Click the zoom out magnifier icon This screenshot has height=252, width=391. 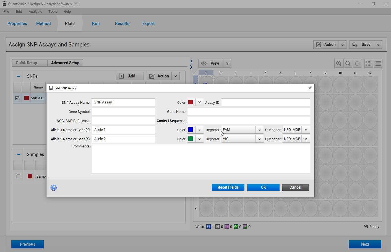point(348,63)
